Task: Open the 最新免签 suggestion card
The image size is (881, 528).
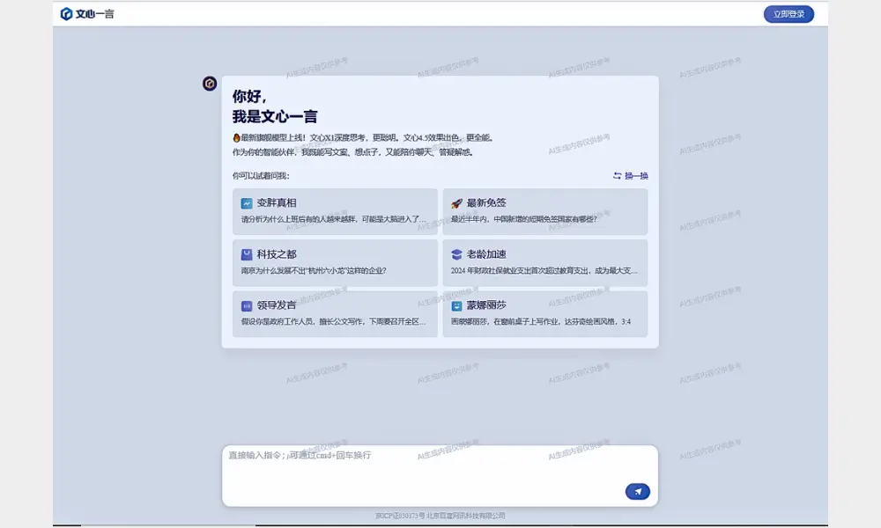Action: pos(545,211)
